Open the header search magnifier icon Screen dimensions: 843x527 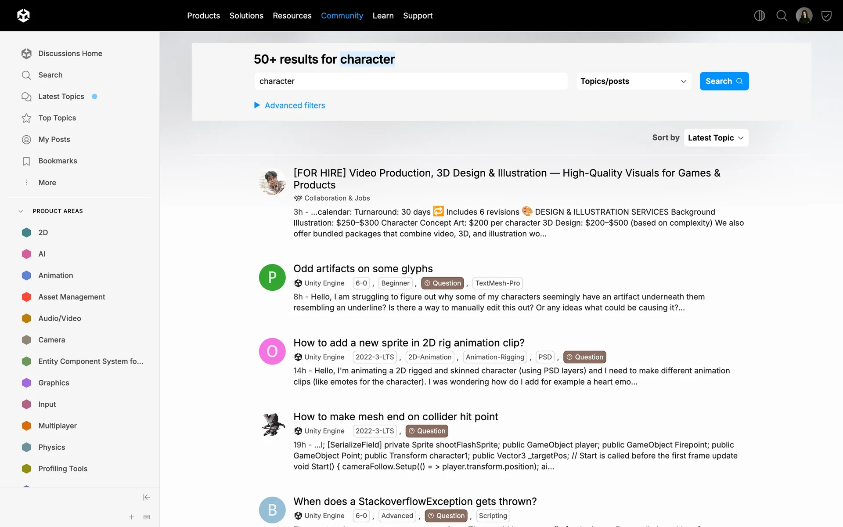click(x=782, y=16)
